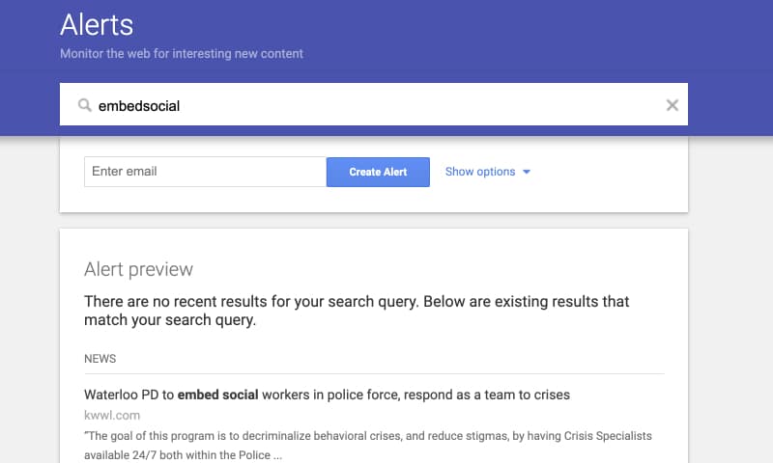Click the bold "embed social" text in headline
The image size is (773, 463).
tap(218, 395)
